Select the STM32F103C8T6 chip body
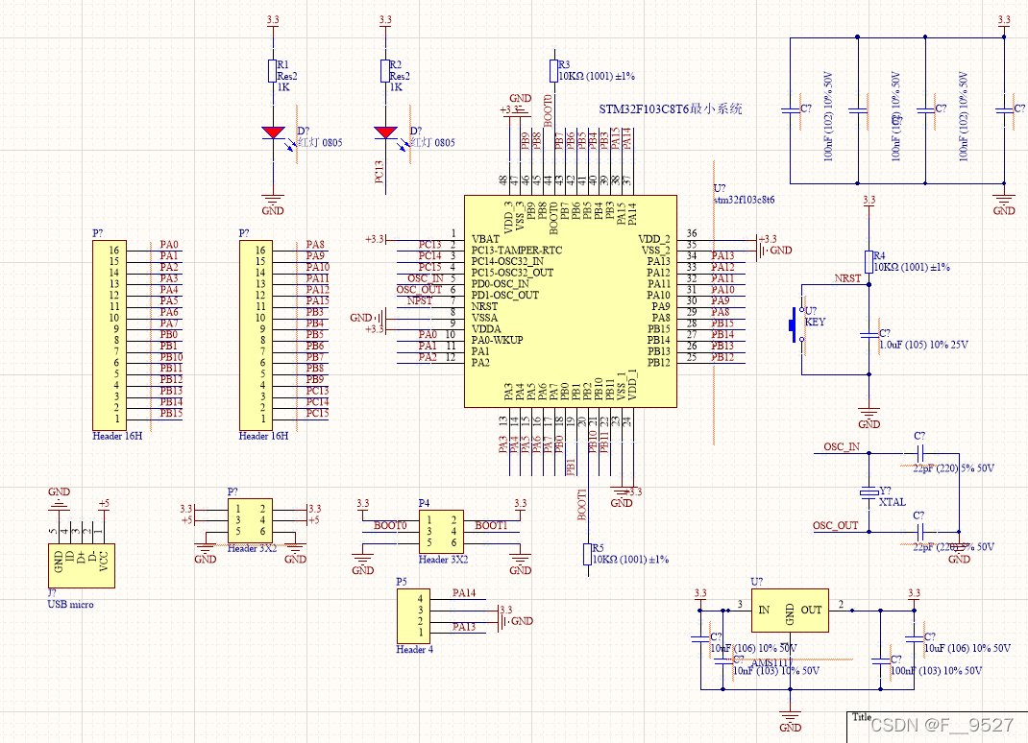The image size is (1028, 743). coord(570,300)
